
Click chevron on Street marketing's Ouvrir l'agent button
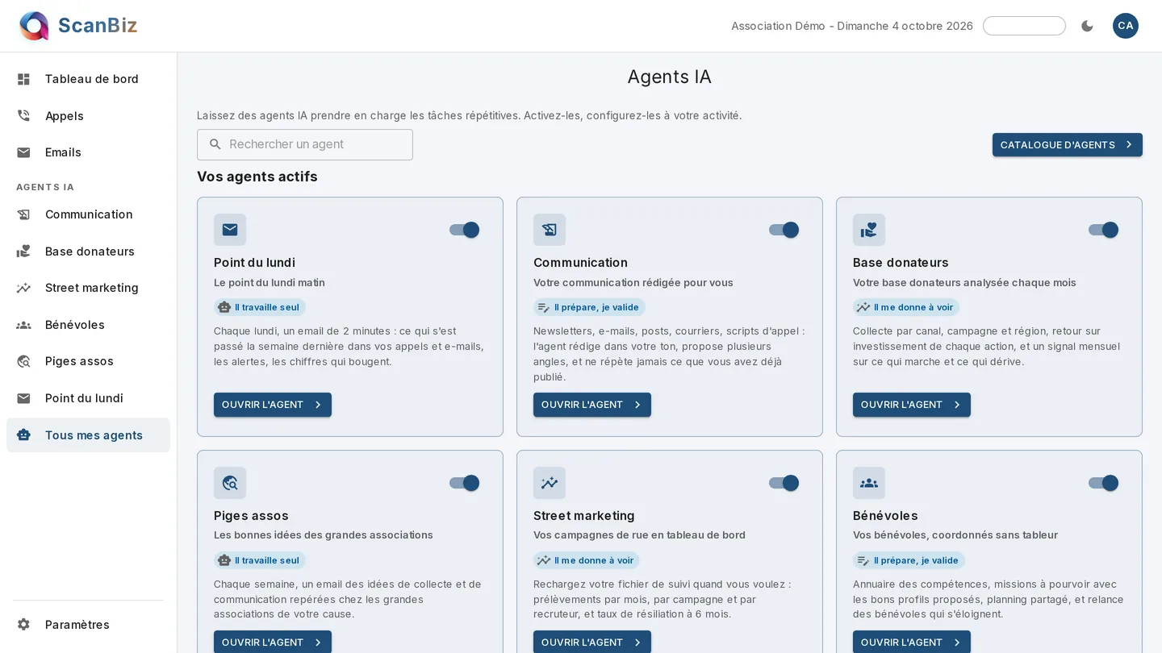(x=637, y=643)
